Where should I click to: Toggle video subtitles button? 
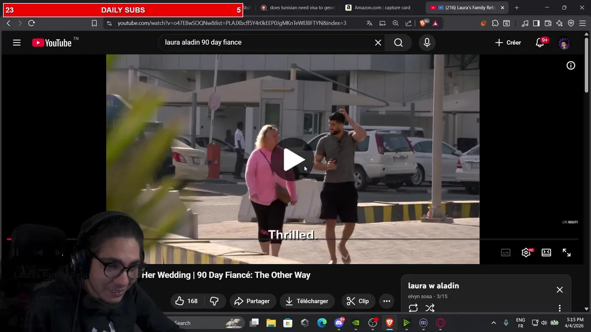pos(506,252)
